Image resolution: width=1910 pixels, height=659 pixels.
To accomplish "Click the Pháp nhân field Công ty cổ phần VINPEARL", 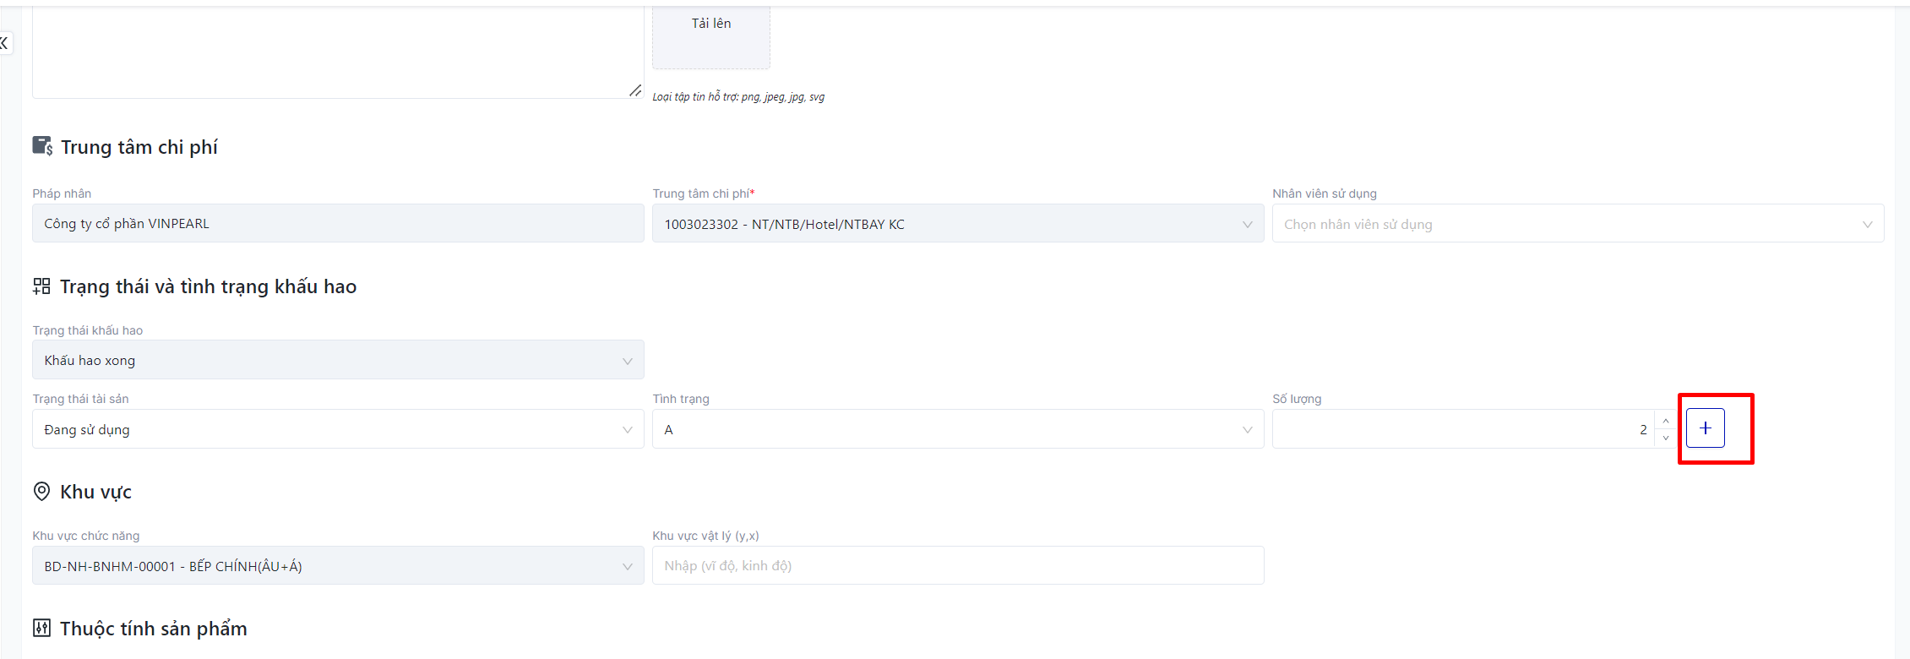I will point(338,224).
